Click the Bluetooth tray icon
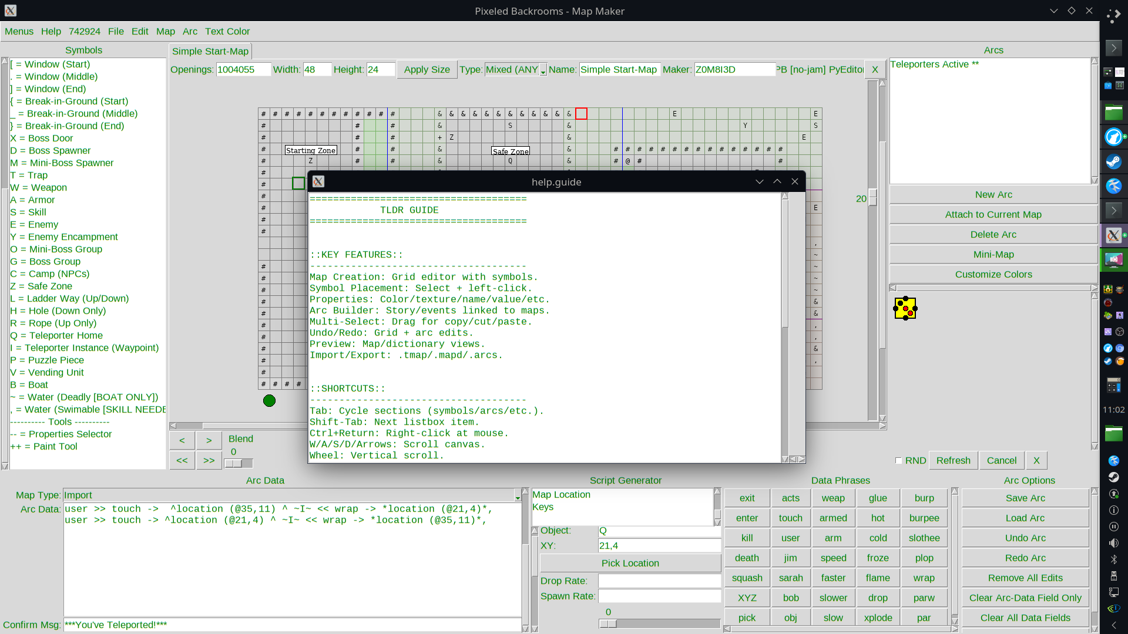Image resolution: width=1128 pixels, height=634 pixels. tap(1113, 559)
